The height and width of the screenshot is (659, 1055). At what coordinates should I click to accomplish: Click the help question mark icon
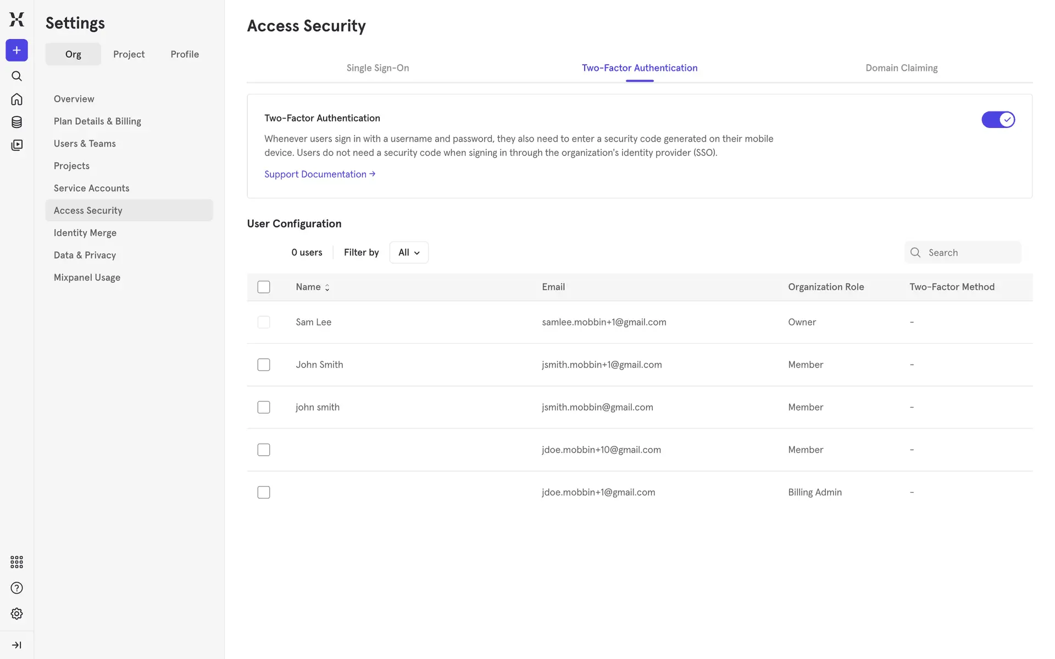16,588
